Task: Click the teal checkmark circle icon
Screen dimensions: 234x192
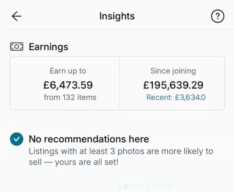Action: (x=17, y=139)
